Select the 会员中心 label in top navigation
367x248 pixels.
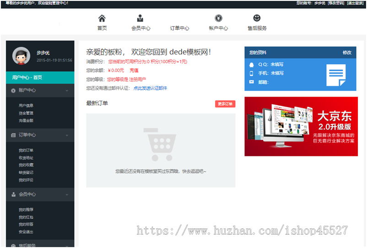[x=140, y=28]
